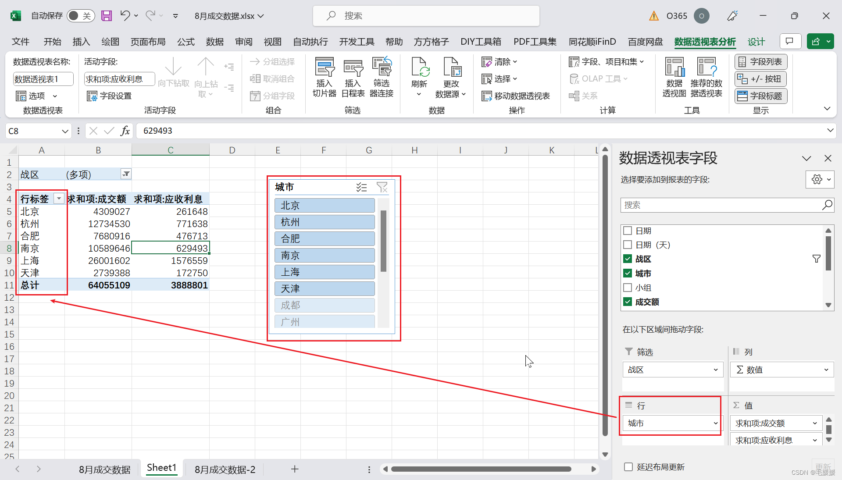Switch to 8月成交数据 sheet tab
The height and width of the screenshot is (480, 842).
click(104, 469)
